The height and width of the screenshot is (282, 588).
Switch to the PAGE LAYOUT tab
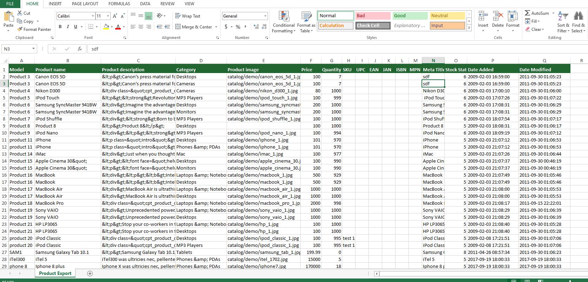[85, 4]
